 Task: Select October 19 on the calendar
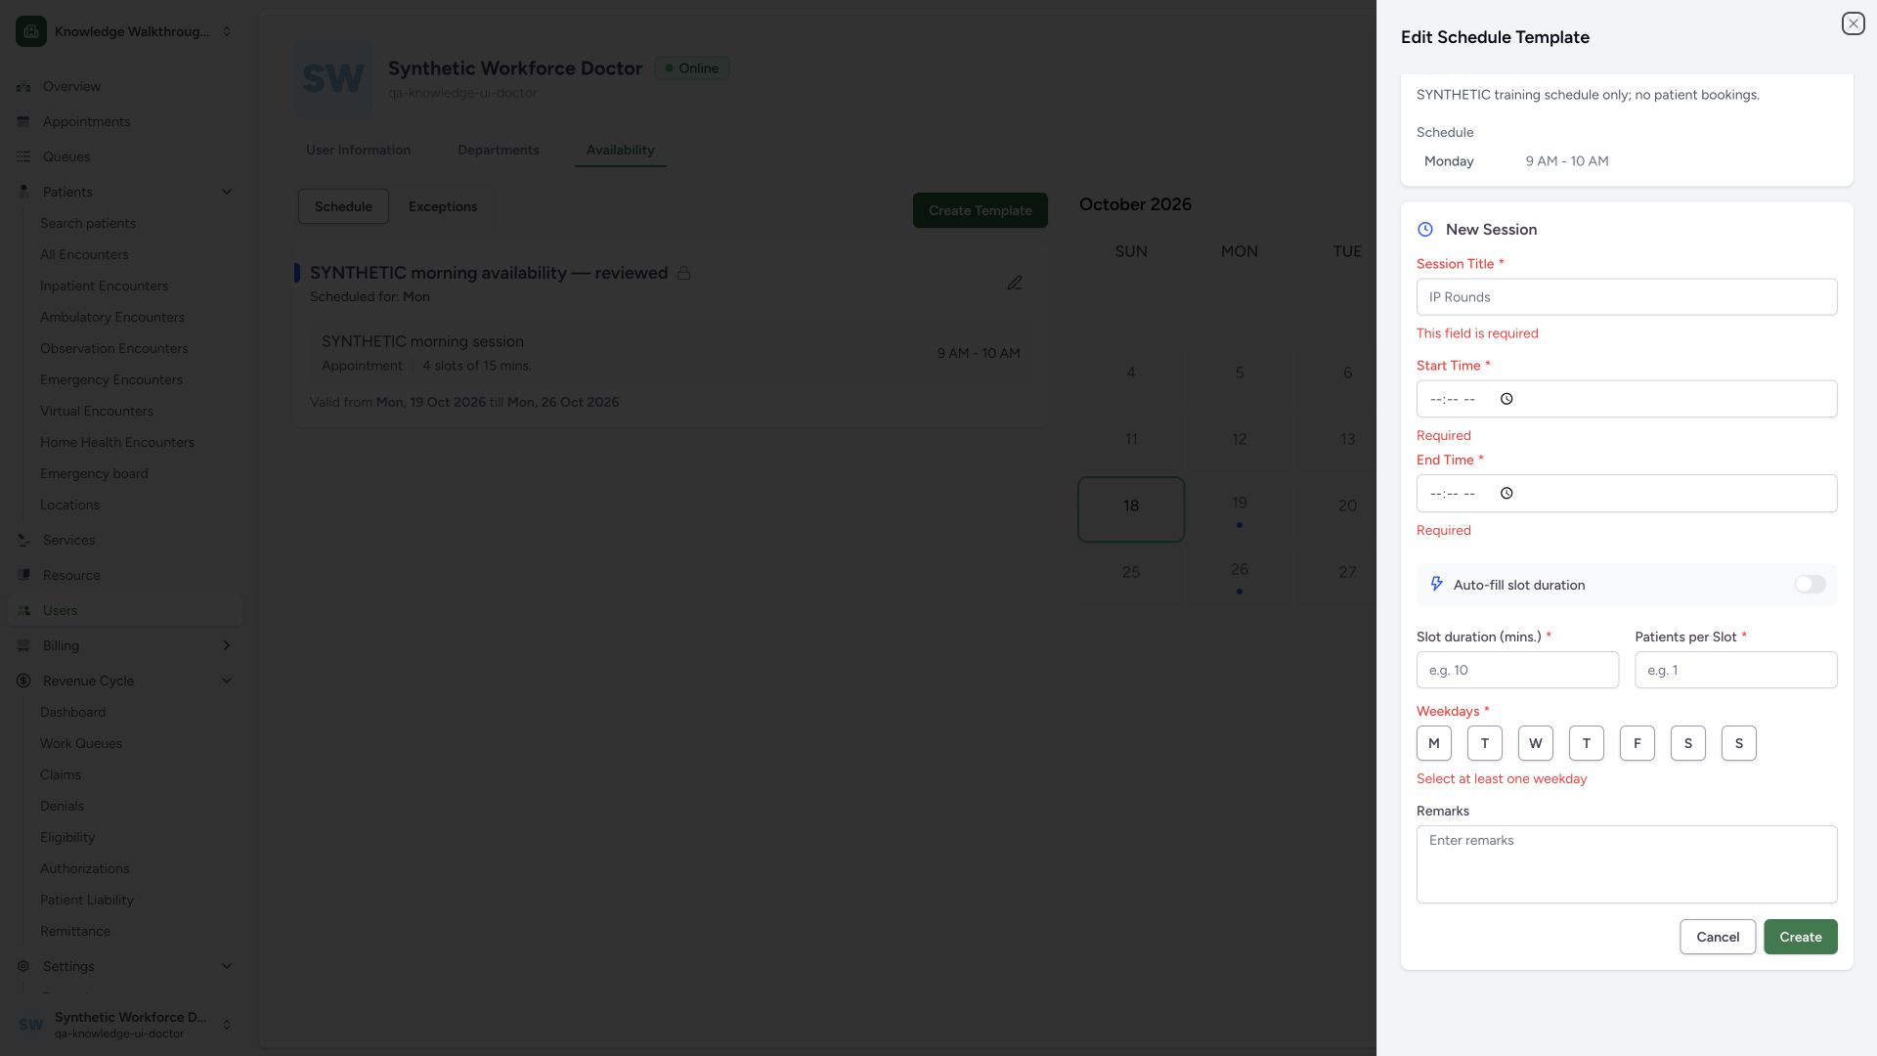[x=1239, y=509]
